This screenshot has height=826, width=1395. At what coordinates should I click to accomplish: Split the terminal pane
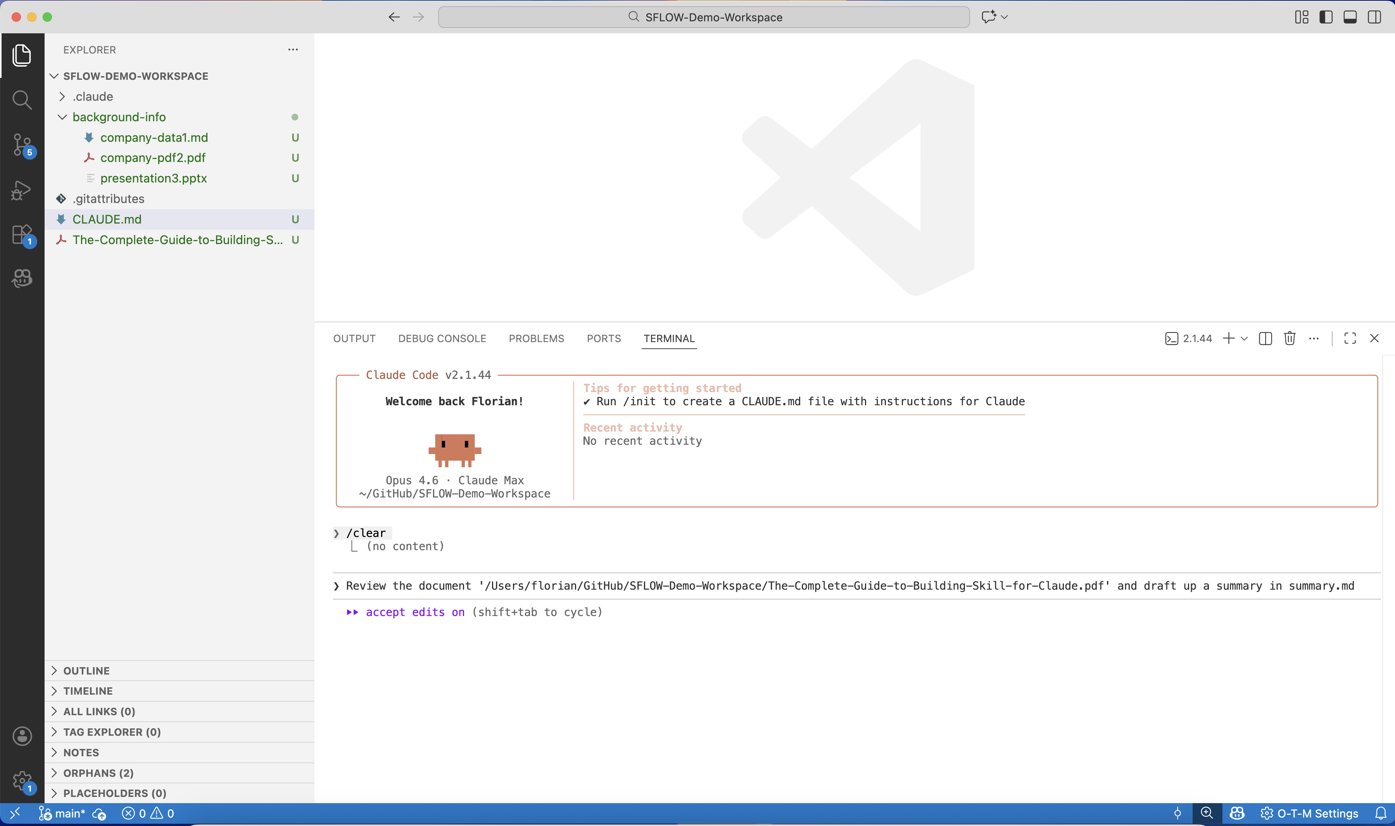[x=1265, y=338]
